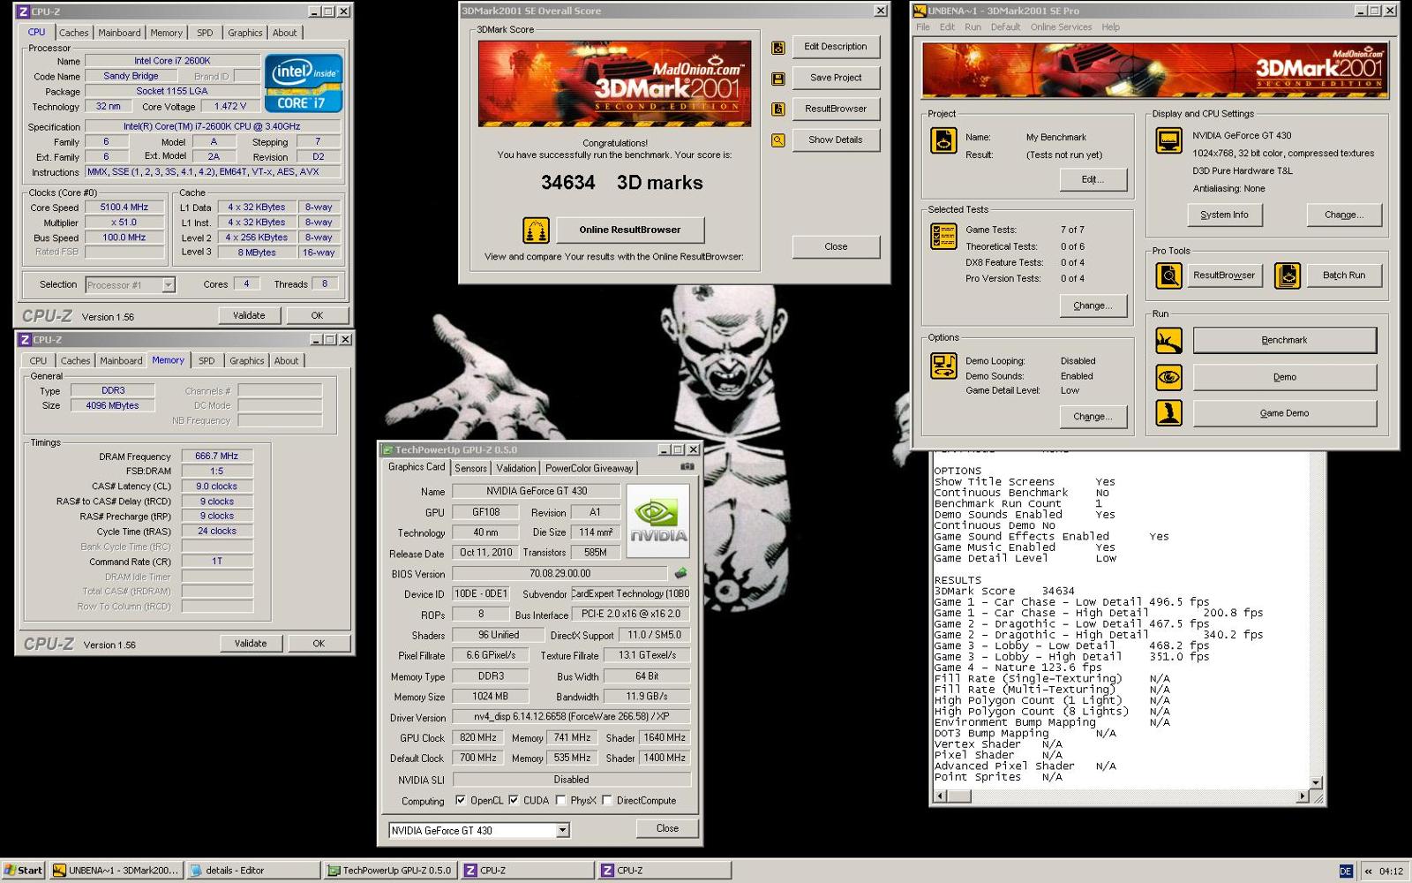The height and width of the screenshot is (883, 1412).
Task: Click Change... button under Options section
Action: pos(1093,417)
